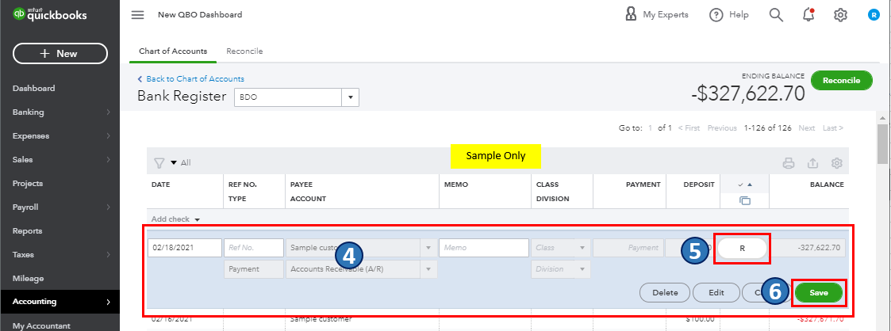Expand the Accounts Receivable account dropdown
The width and height of the screenshot is (891, 331).
pyautogui.click(x=429, y=269)
